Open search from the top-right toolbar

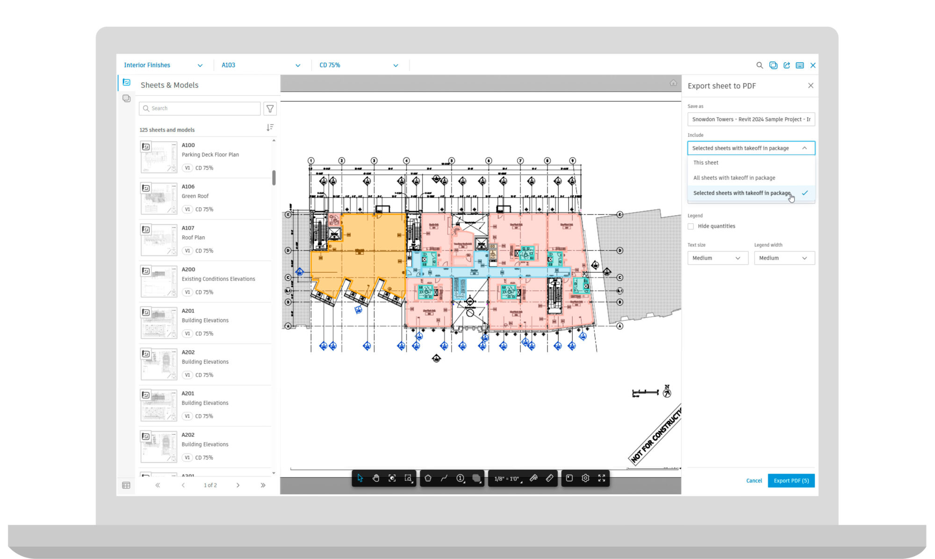[x=759, y=65]
